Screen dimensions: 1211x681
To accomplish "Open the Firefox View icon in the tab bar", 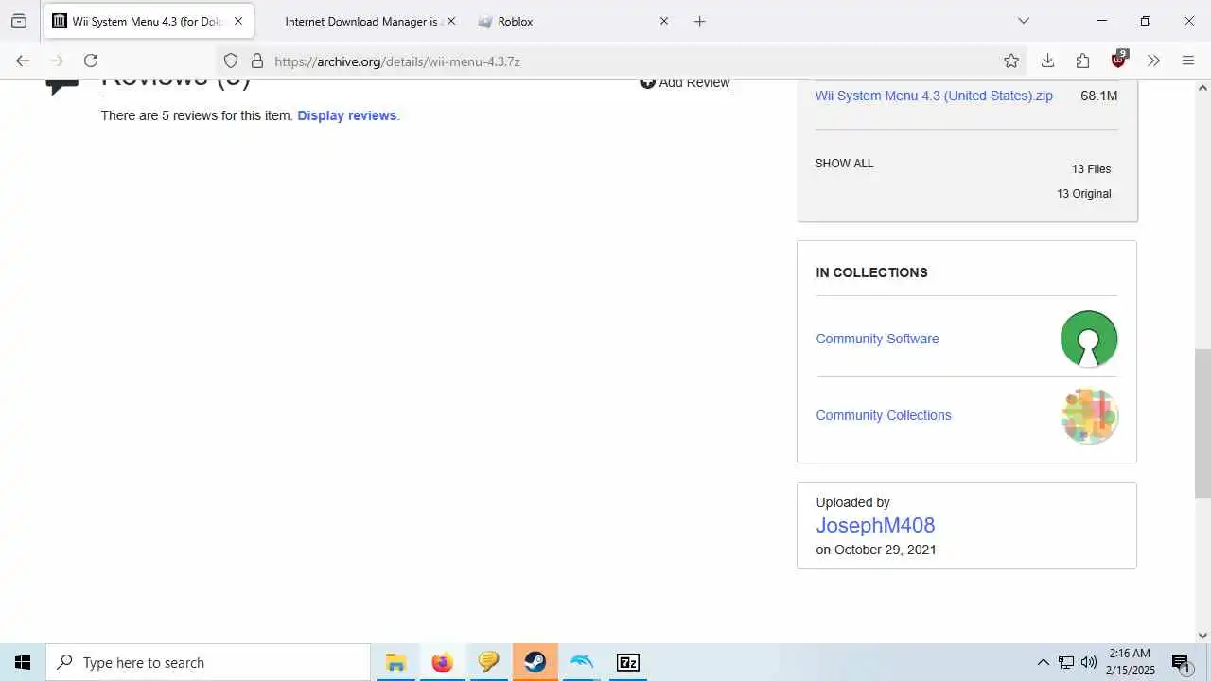I will click(x=19, y=21).
